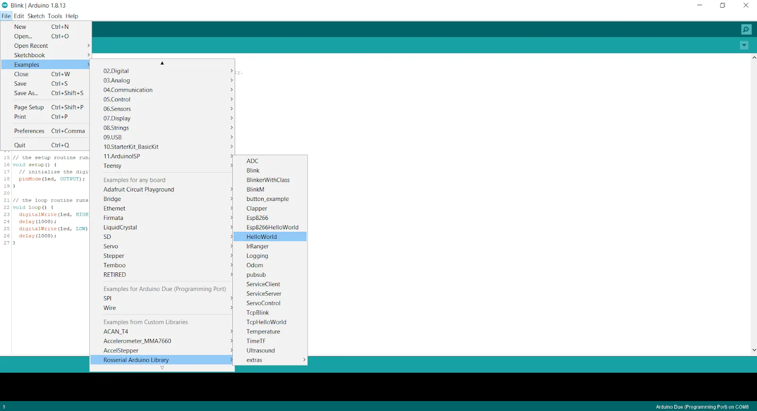The width and height of the screenshot is (757, 411).
Task: Click the editor scrollbar down arrow
Action: (x=754, y=350)
